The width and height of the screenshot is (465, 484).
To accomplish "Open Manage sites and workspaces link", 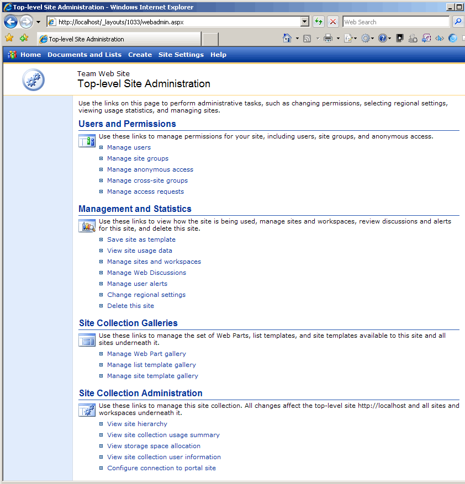I will (154, 262).
